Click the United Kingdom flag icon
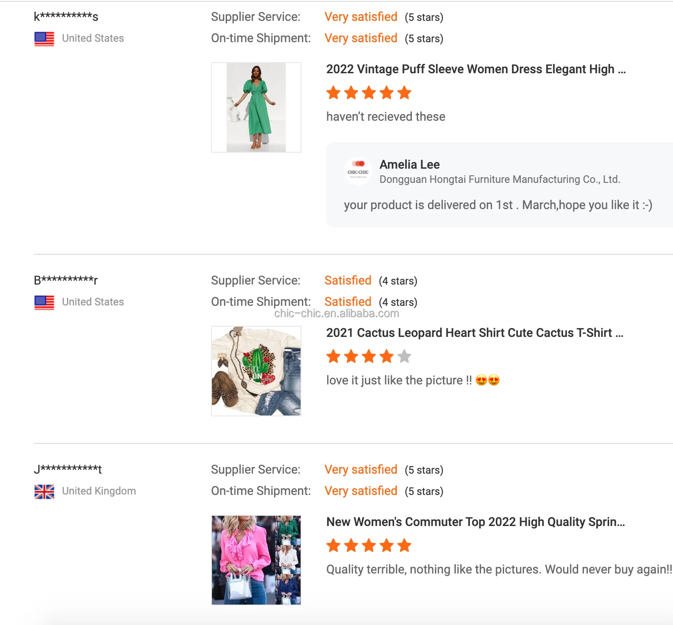The width and height of the screenshot is (673, 625). (x=44, y=491)
